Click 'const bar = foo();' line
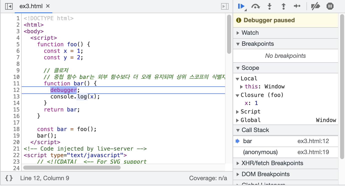 pyautogui.click(x=67, y=129)
